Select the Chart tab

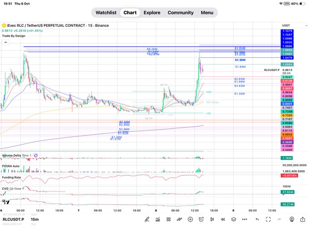pyautogui.click(x=130, y=13)
